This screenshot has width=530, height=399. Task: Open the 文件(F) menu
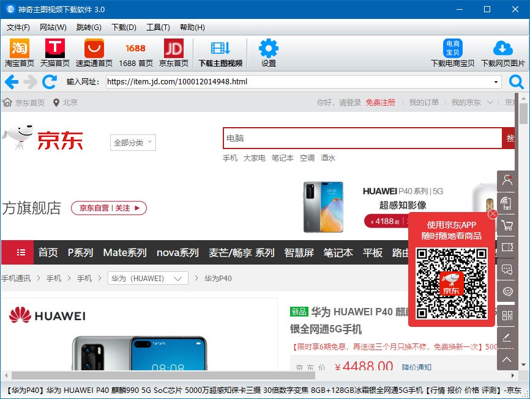click(18, 27)
